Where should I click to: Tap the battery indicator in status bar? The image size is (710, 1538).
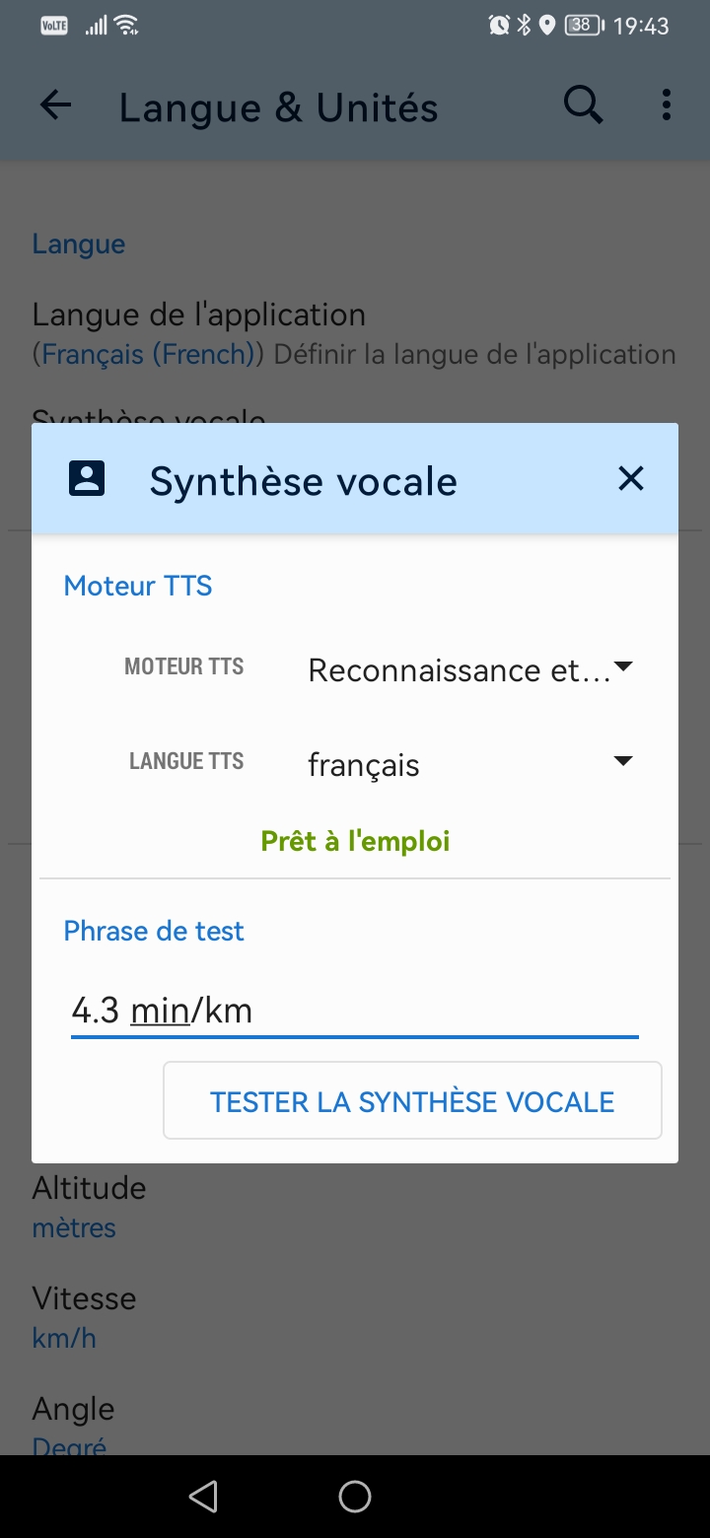[583, 26]
